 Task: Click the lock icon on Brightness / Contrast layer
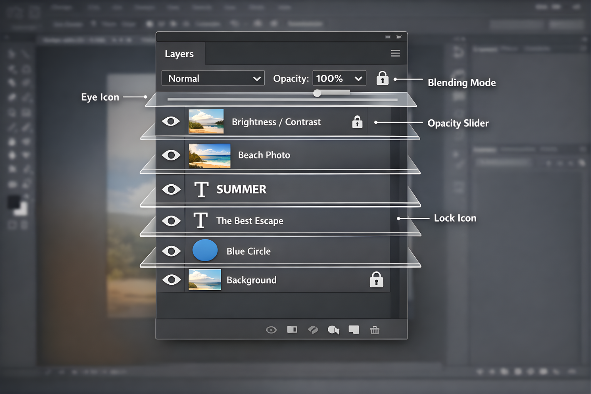[x=357, y=122]
